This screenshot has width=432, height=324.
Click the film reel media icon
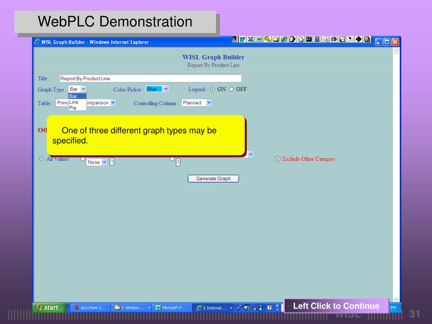(367, 39)
